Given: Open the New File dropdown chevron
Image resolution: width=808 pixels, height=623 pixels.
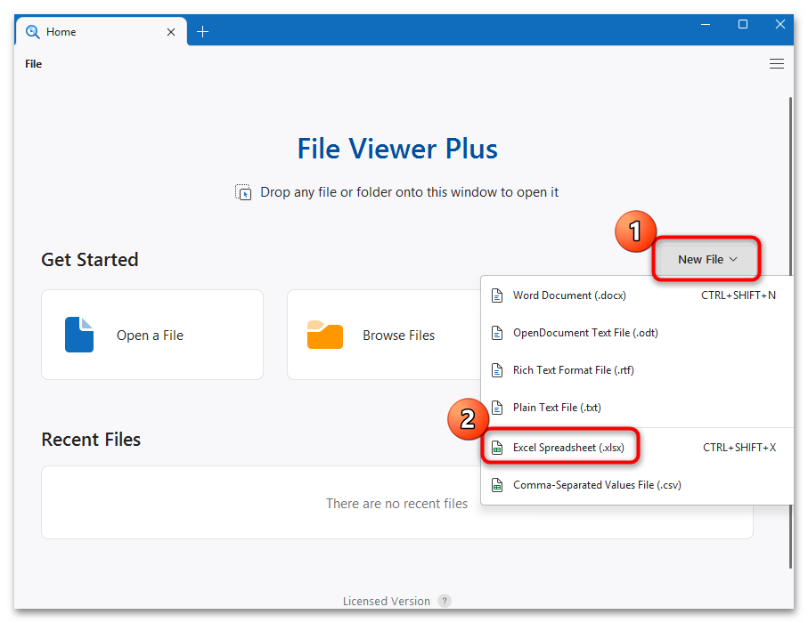Looking at the screenshot, I should [732, 259].
